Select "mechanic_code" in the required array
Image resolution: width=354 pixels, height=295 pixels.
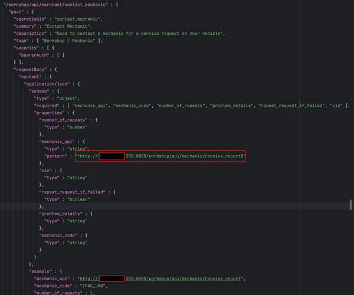[132, 106]
